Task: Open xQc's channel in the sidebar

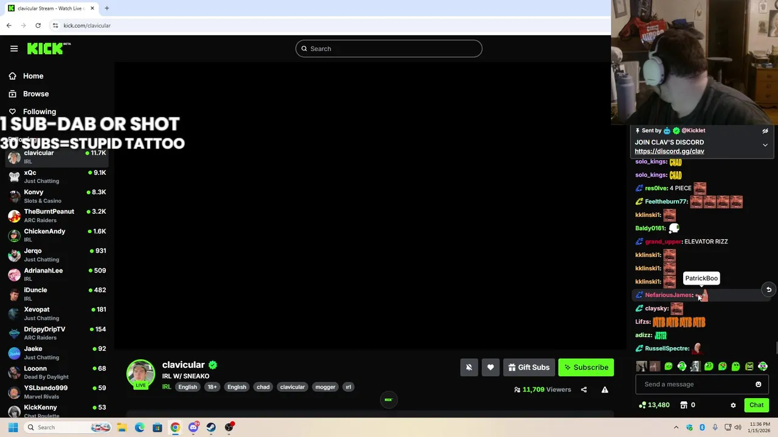Action: coord(58,177)
